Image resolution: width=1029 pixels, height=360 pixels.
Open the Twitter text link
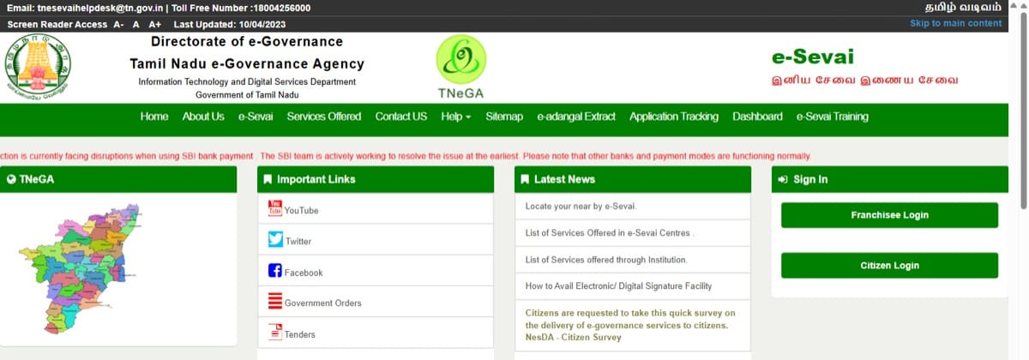click(298, 242)
